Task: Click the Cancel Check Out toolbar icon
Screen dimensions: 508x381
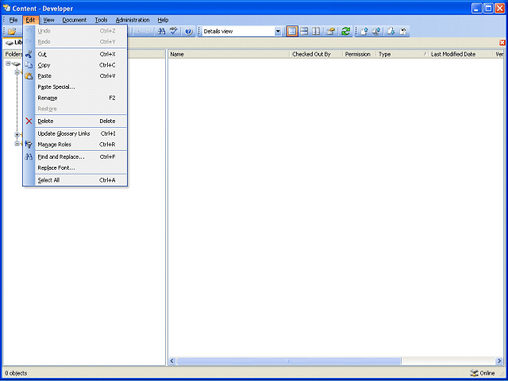Action: click(x=402, y=32)
